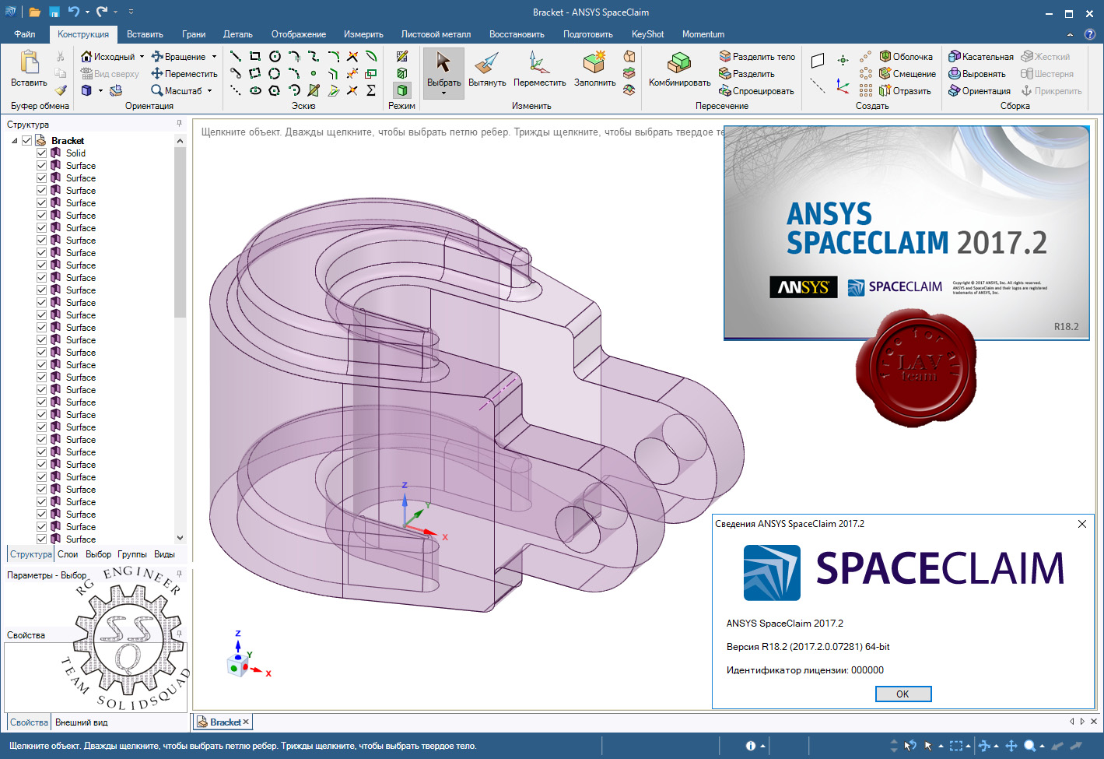
Task: Click the axis origin icon in Создать group
Action: pyautogui.click(x=843, y=85)
